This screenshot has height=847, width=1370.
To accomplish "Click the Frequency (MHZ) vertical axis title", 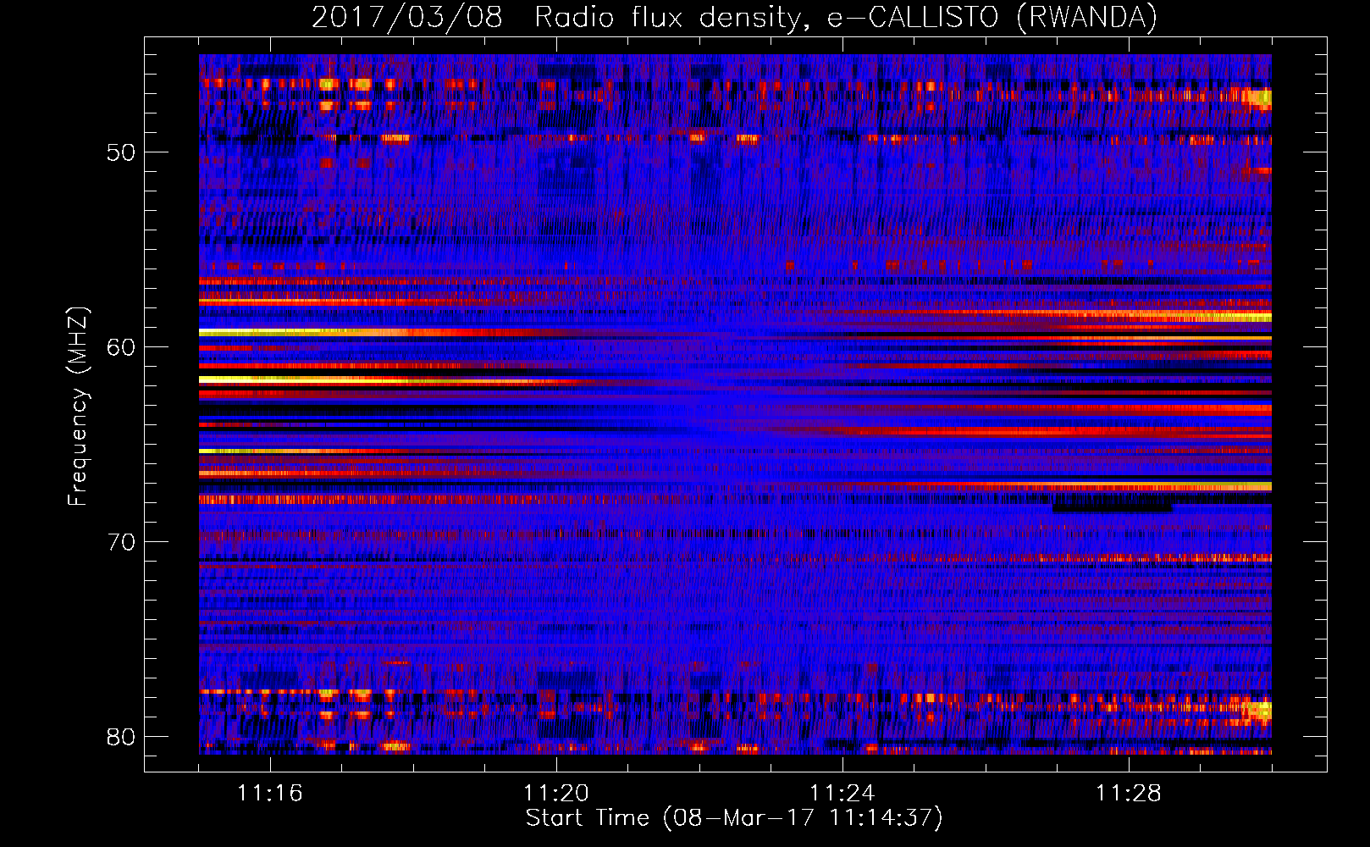I will (78, 407).
